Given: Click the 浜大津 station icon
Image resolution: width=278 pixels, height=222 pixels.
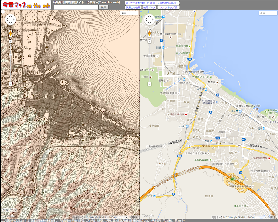Looking at the screenshot, I should (x=205, y=89).
